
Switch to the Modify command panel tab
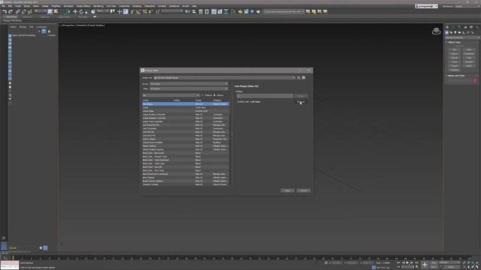452,27
